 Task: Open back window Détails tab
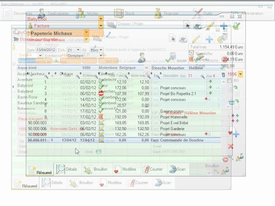point(53,183)
